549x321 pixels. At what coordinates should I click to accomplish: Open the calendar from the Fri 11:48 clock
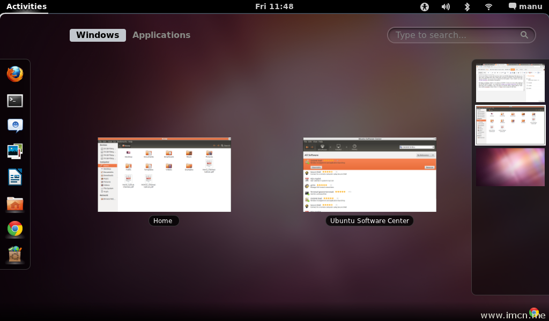coord(274,6)
